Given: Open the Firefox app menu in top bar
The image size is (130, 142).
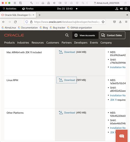Looking at the screenshot, I should (28, 9).
